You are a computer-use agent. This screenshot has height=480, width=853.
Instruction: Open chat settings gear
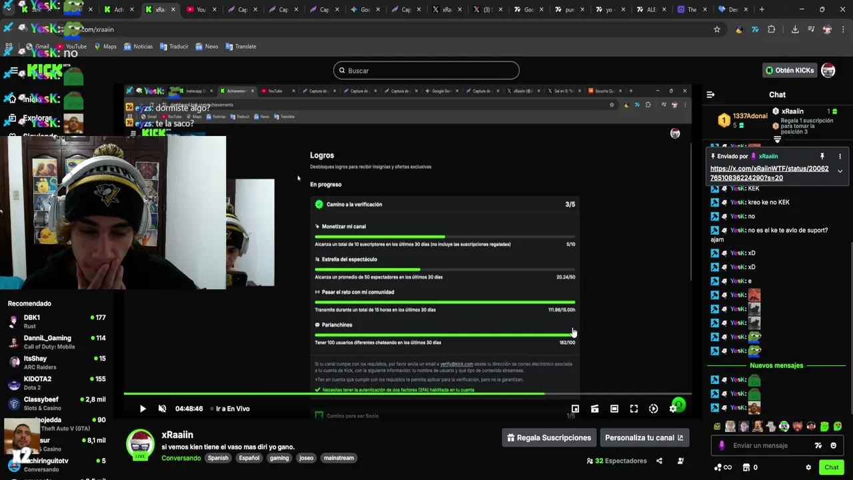pos(808,467)
